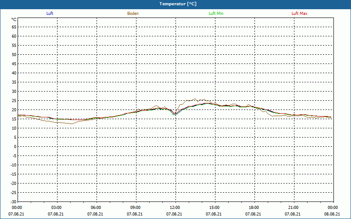Click the 45 value on the y-axis
The height and width of the screenshot is (219, 351).
[14, 64]
